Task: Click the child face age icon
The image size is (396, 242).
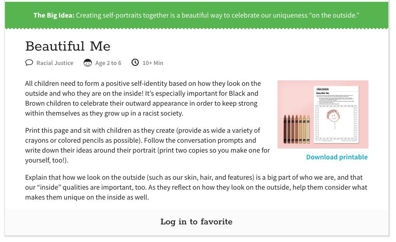Action: [88, 63]
